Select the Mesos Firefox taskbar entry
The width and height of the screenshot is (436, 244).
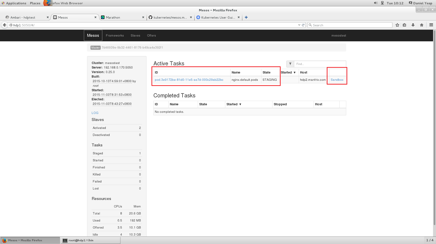coord(30,240)
